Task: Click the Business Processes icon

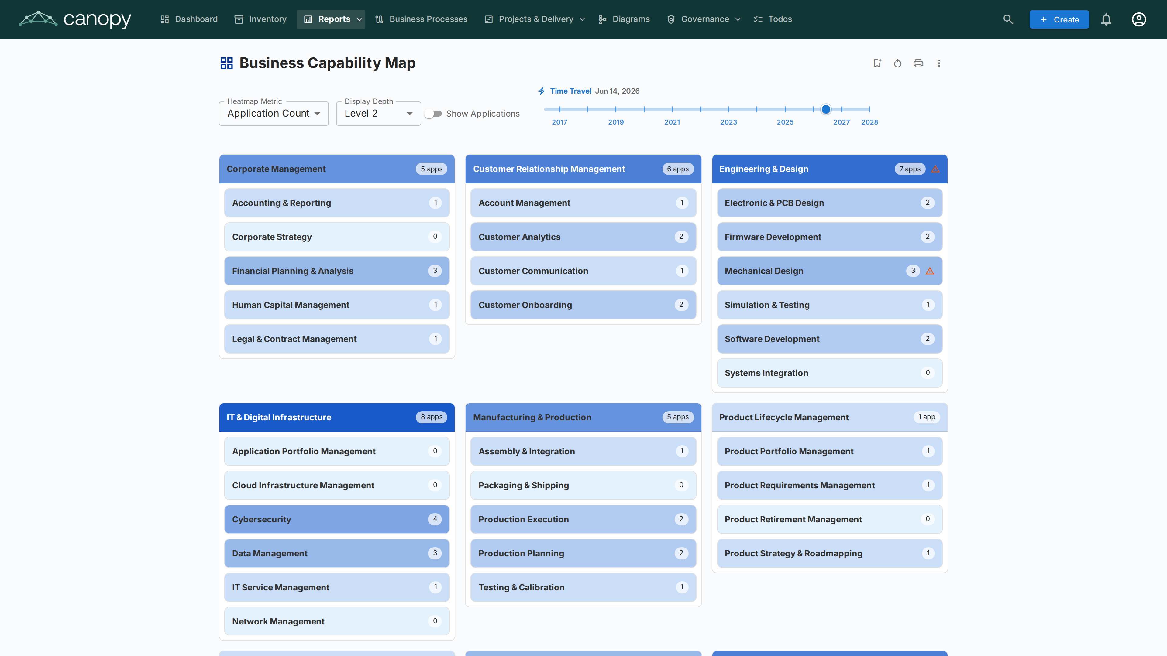Action: click(379, 19)
